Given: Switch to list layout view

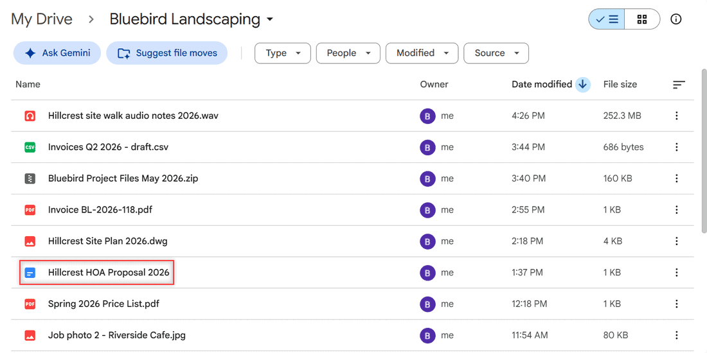Looking at the screenshot, I should point(607,19).
